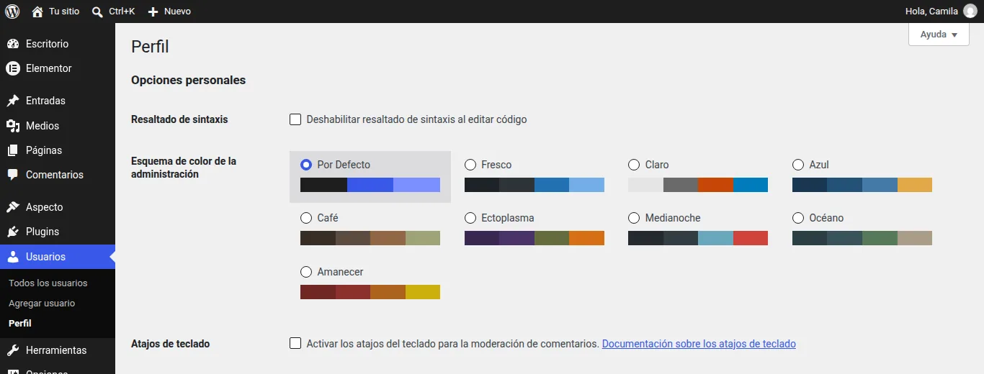The image size is (984, 374).
Task: Click the Atajos de teclado row label
Action: point(171,344)
